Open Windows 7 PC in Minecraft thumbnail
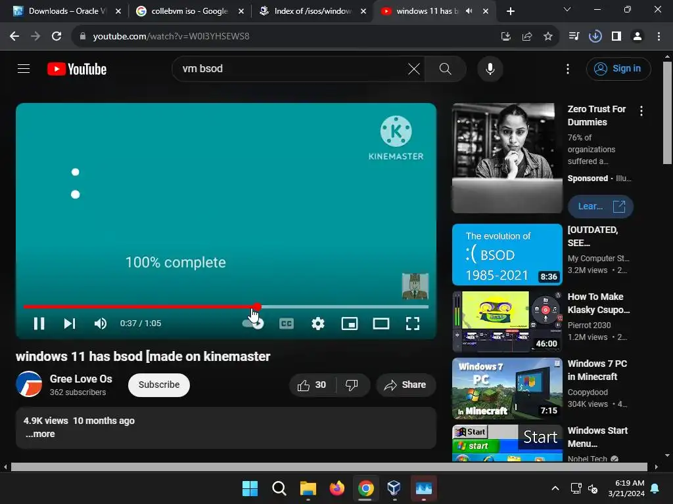Screen dimensions: 673x504 (x=507, y=388)
